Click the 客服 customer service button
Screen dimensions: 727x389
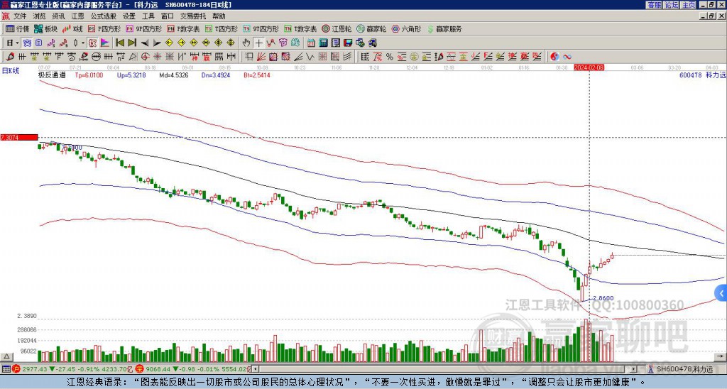click(x=654, y=5)
